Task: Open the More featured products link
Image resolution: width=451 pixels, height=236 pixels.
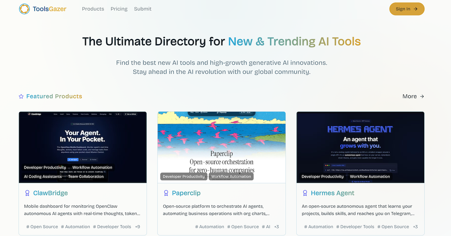Action: click(x=413, y=96)
